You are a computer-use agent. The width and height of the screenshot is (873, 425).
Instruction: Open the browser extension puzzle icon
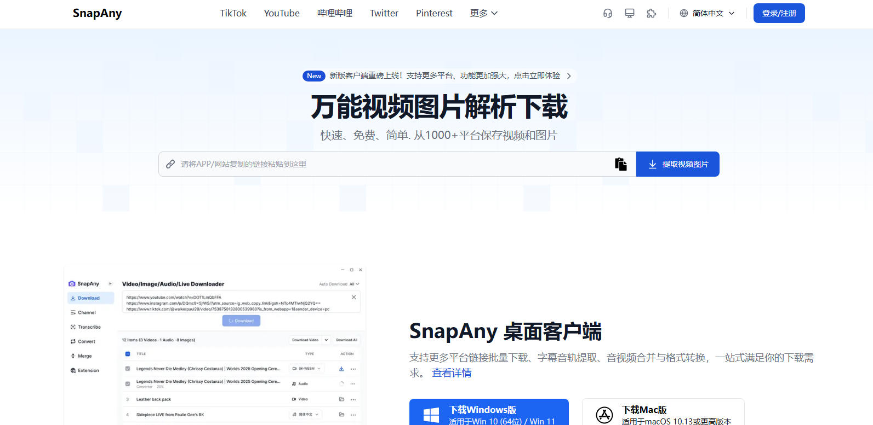651,13
